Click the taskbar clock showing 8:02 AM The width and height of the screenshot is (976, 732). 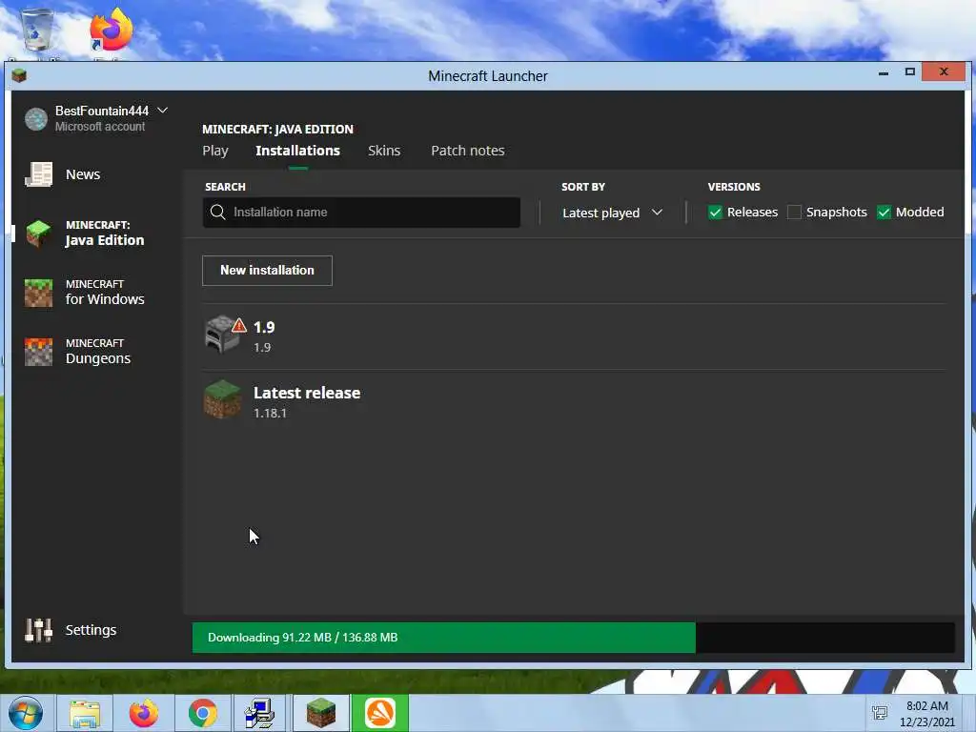tap(926, 706)
